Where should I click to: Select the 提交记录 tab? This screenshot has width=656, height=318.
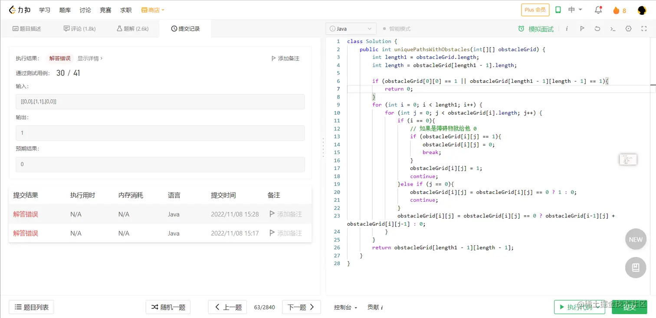[x=186, y=29]
